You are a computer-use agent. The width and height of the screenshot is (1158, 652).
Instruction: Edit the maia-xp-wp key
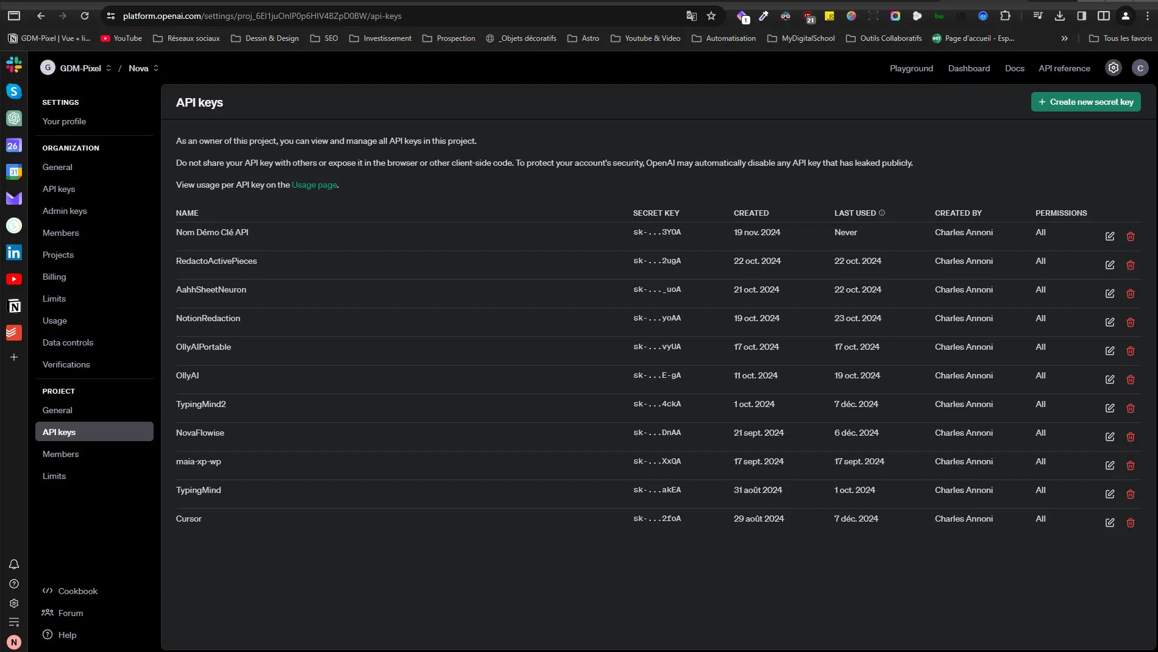1110,466
